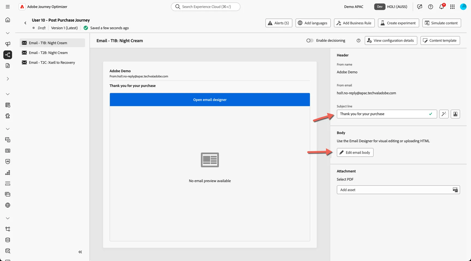
Task: Click Alerts (5) button
Action: click(x=279, y=23)
